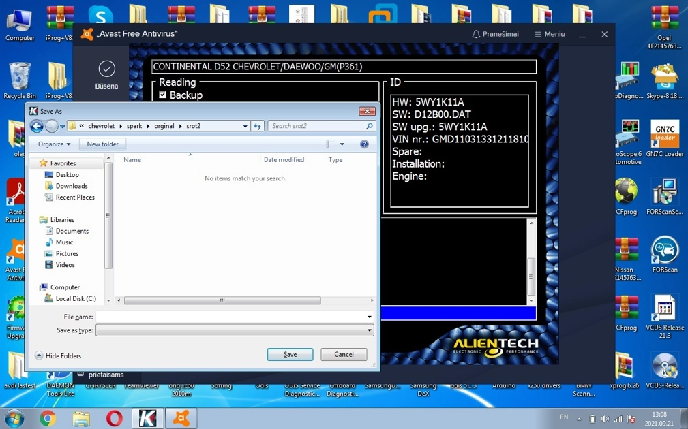Open VCDS Release 21.3 desktop icon
688x429 pixels.
665,316
